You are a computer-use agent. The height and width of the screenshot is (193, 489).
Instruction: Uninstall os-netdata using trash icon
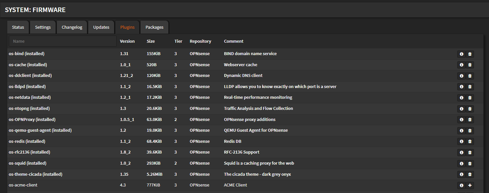tap(470, 98)
